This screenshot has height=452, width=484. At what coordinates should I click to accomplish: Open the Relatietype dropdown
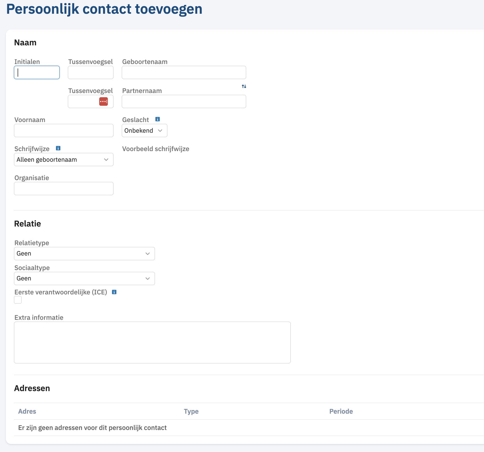pyautogui.click(x=84, y=253)
